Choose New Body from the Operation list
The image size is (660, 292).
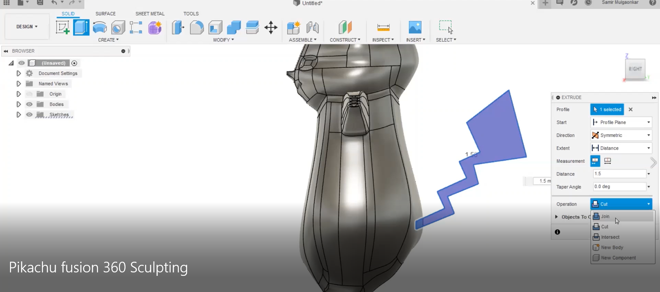(623, 247)
